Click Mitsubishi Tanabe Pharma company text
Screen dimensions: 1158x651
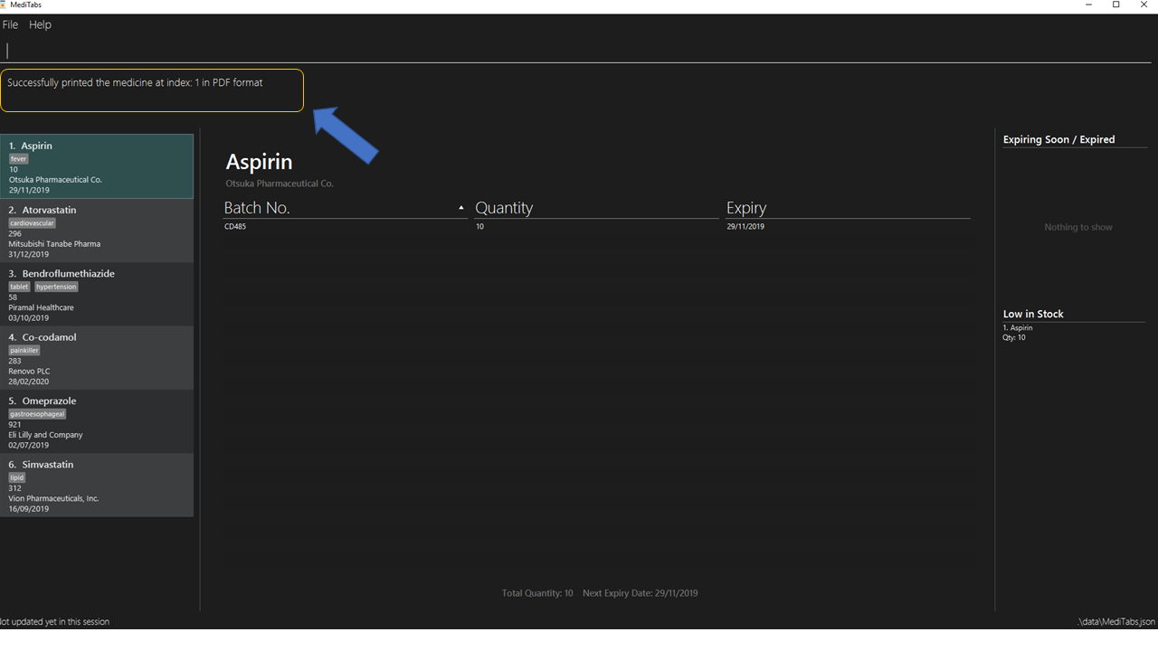point(54,244)
